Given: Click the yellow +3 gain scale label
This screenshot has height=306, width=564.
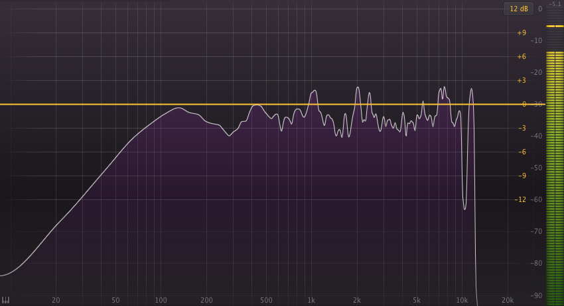Looking at the screenshot, I should point(522,80).
